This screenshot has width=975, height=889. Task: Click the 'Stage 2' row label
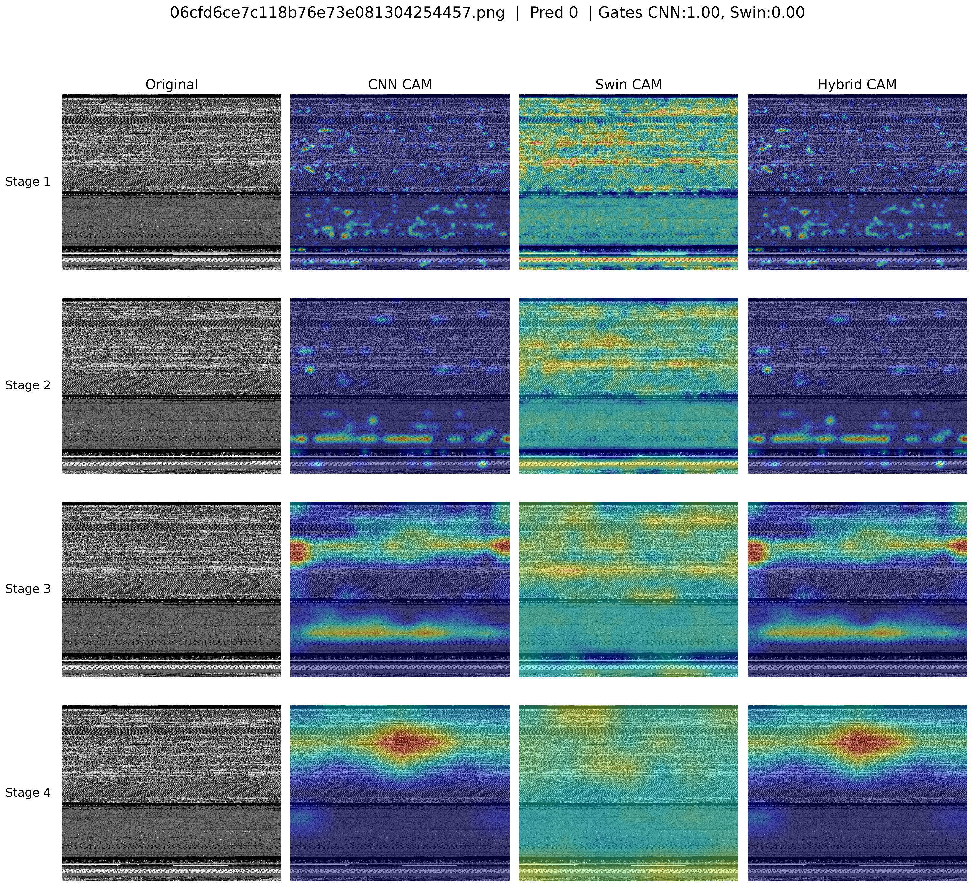pyautogui.click(x=28, y=386)
